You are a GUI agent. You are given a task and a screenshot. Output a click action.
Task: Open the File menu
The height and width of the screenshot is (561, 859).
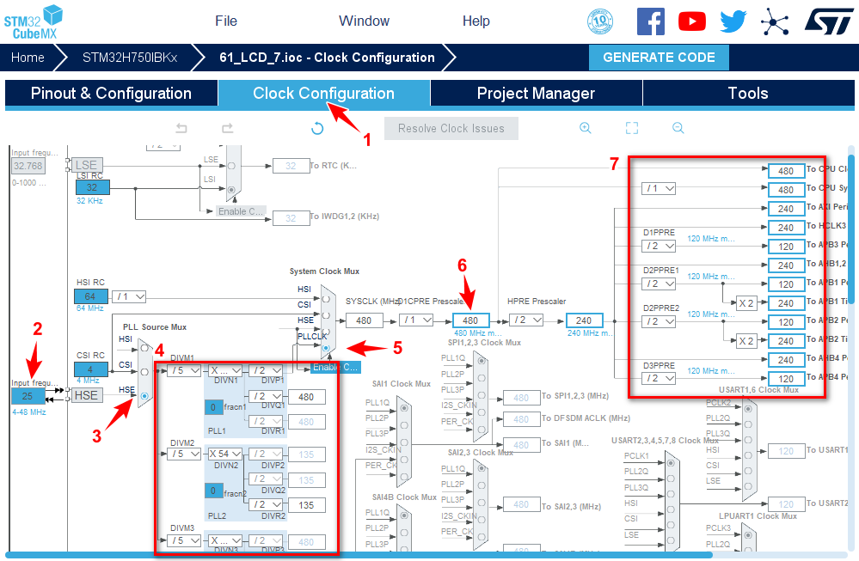click(226, 21)
